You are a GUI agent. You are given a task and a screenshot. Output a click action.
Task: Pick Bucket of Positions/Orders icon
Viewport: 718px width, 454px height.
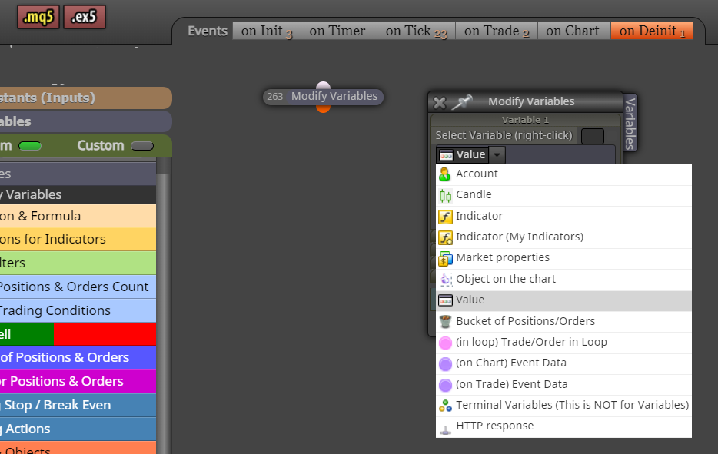tap(444, 321)
